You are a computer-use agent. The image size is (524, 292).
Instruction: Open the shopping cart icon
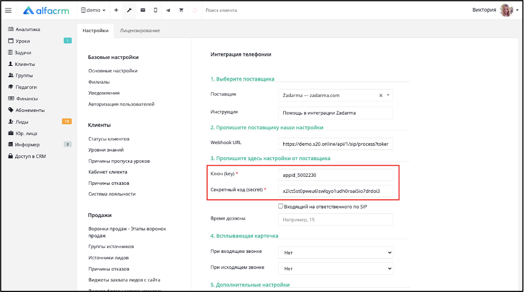pos(181,10)
